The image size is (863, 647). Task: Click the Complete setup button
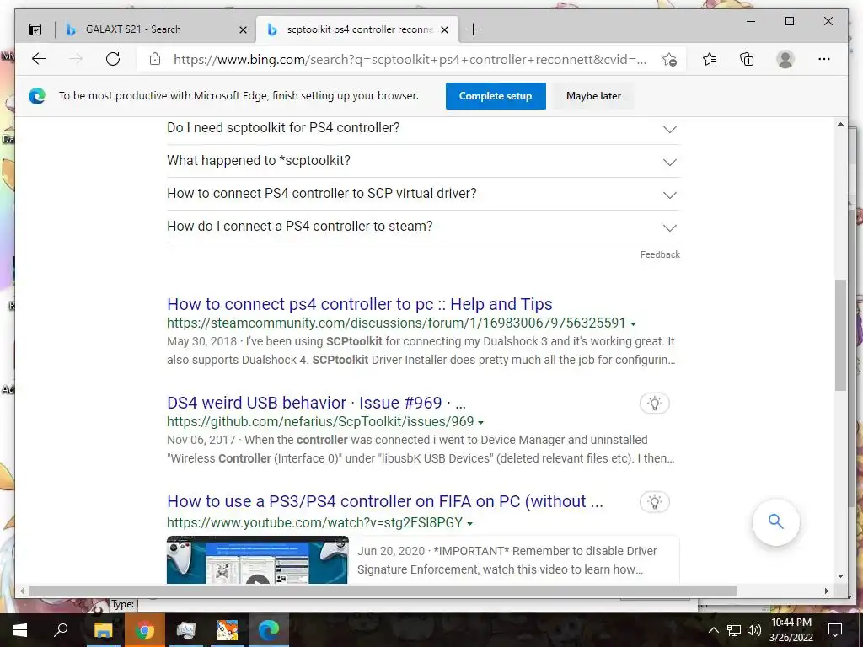click(496, 96)
